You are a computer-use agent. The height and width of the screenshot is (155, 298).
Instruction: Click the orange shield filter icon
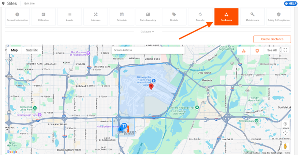[257, 50]
